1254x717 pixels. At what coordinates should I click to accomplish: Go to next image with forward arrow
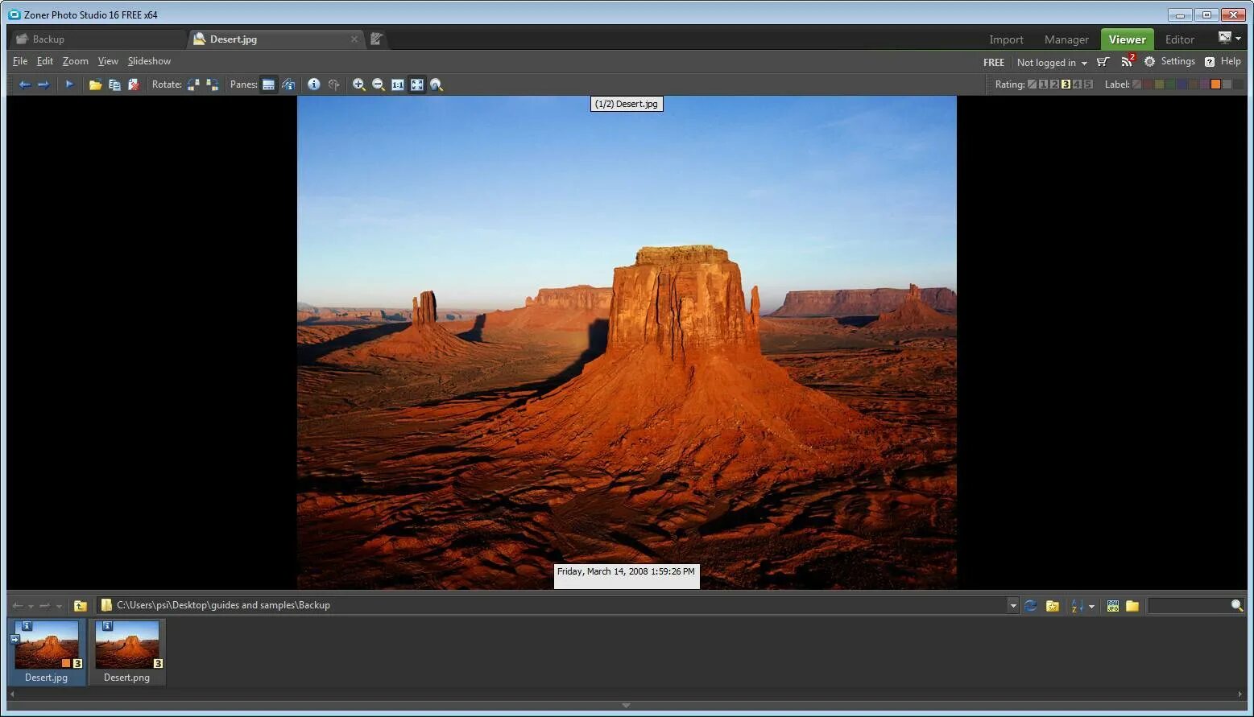(43, 84)
